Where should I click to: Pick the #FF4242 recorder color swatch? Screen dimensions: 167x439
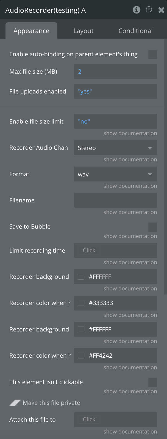tap(81, 356)
